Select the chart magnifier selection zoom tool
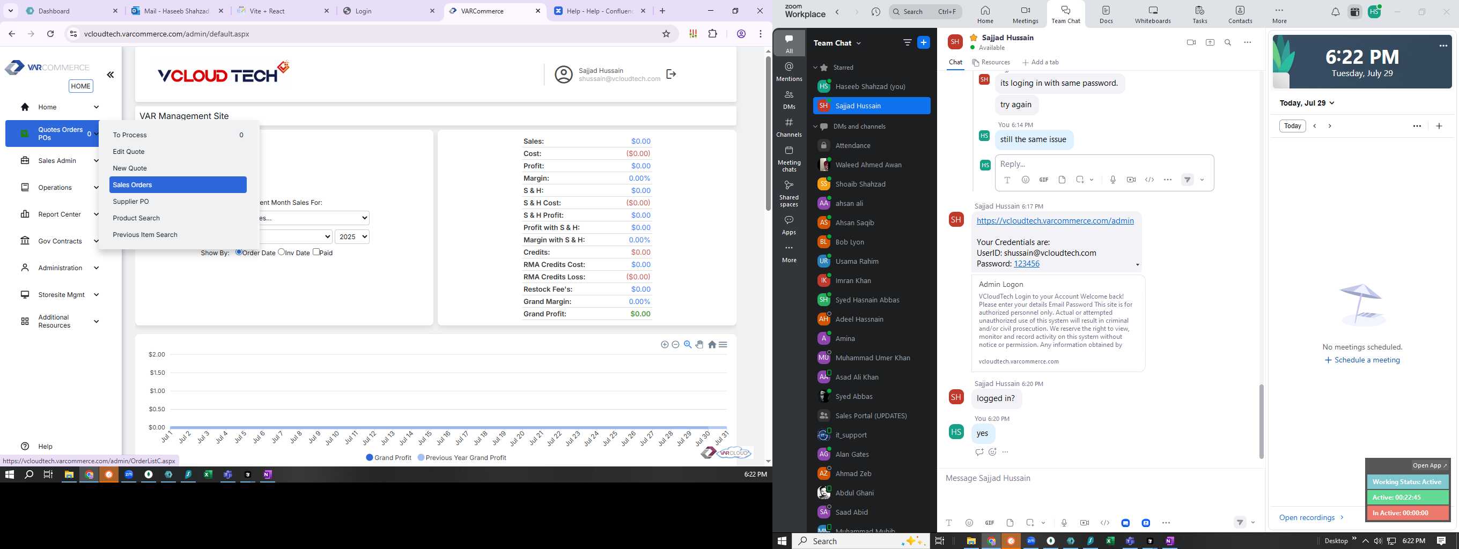 click(x=688, y=345)
